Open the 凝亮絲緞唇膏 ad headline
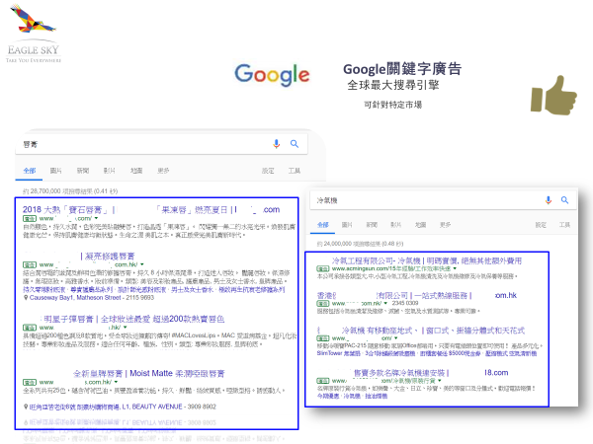The width and height of the screenshot is (593, 444). click(x=108, y=257)
